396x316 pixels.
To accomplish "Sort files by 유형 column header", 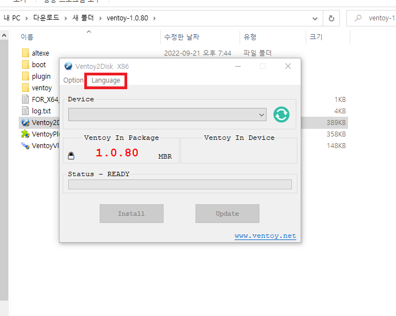I will point(250,37).
